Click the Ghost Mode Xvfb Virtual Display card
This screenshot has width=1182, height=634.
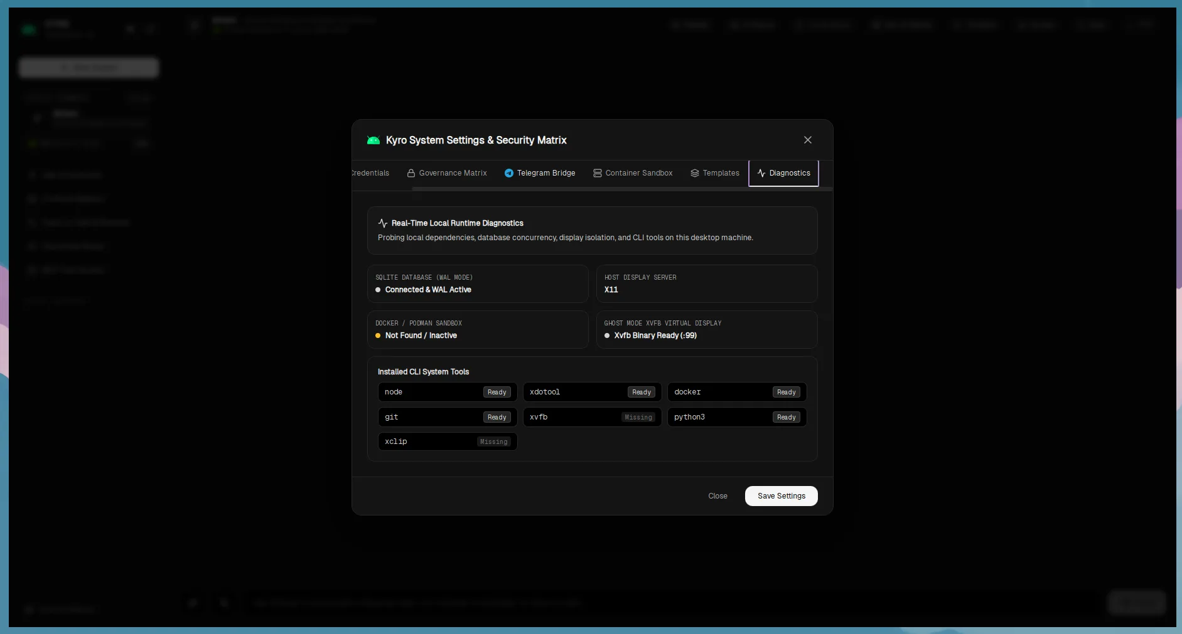click(x=707, y=330)
